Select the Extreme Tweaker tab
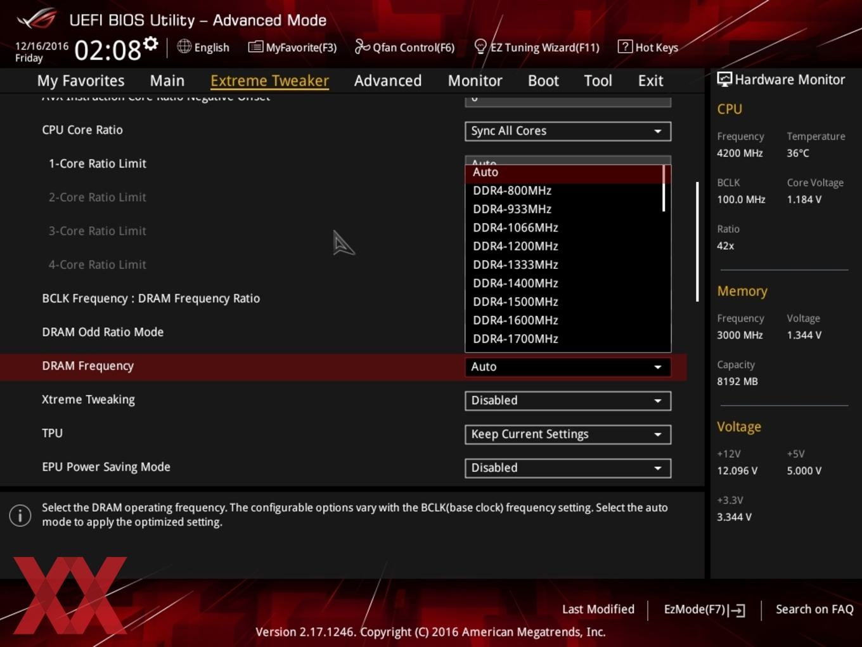Viewport: 862px width, 647px height. [x=269, y=81]
